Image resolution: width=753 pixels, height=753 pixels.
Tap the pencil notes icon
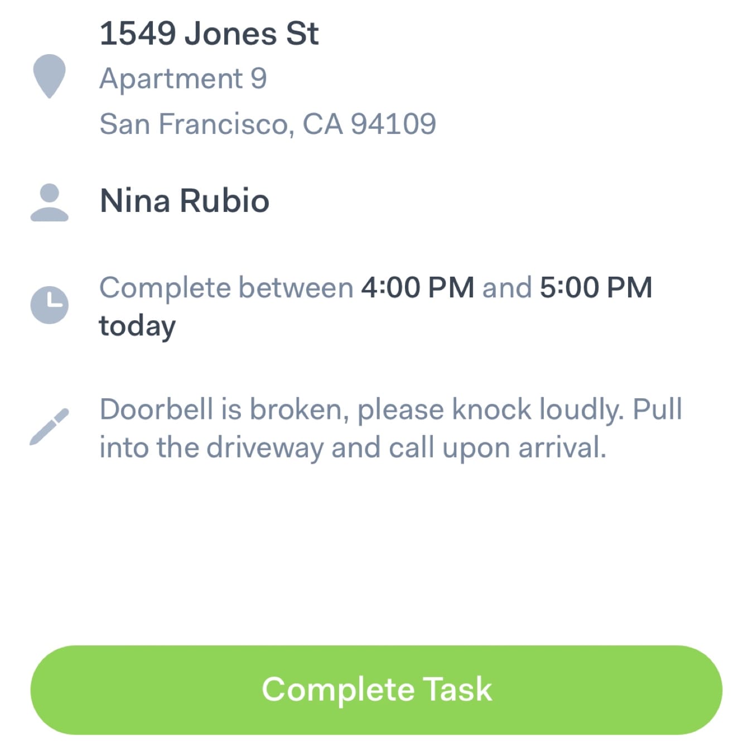(49, 427)
